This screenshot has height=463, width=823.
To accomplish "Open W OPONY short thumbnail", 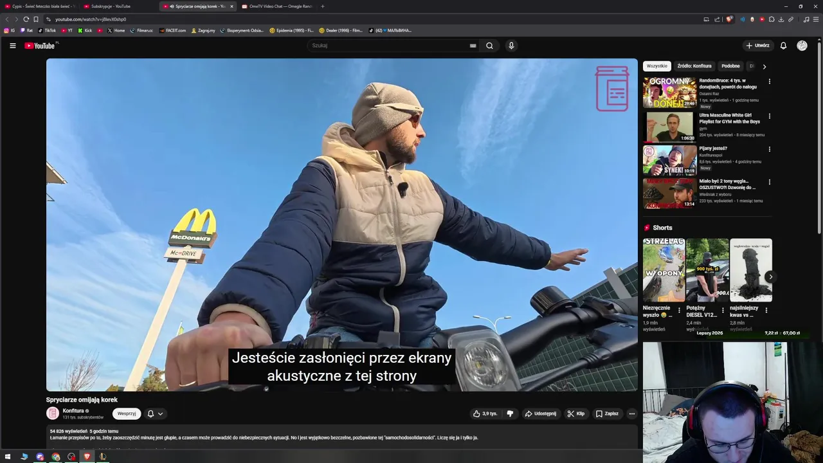I will tap(664, 270).
